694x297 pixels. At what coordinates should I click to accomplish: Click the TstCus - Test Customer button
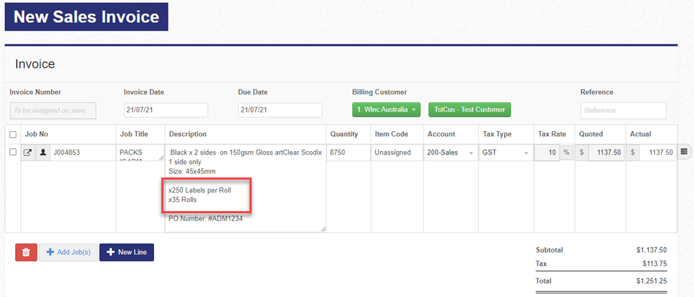tap(470, 109)
